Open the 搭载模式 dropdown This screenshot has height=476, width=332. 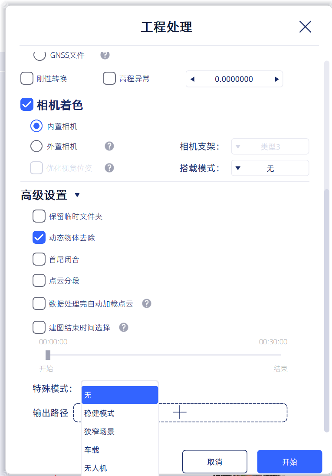tap(270, 168)
